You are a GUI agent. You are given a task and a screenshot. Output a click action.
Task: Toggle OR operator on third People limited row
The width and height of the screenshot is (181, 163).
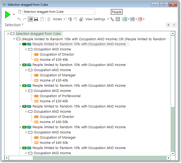pos(24,86)
